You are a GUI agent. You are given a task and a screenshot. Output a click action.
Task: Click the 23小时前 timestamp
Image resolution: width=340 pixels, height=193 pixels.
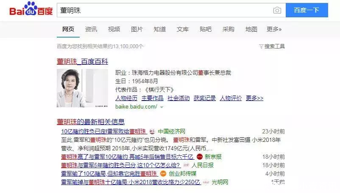coord(273,131)
